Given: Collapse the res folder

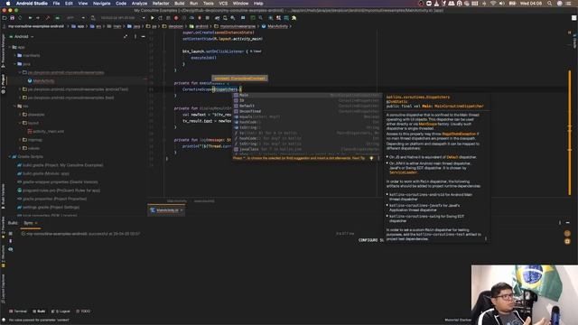Looking at the screenshot, I should 15,107.
